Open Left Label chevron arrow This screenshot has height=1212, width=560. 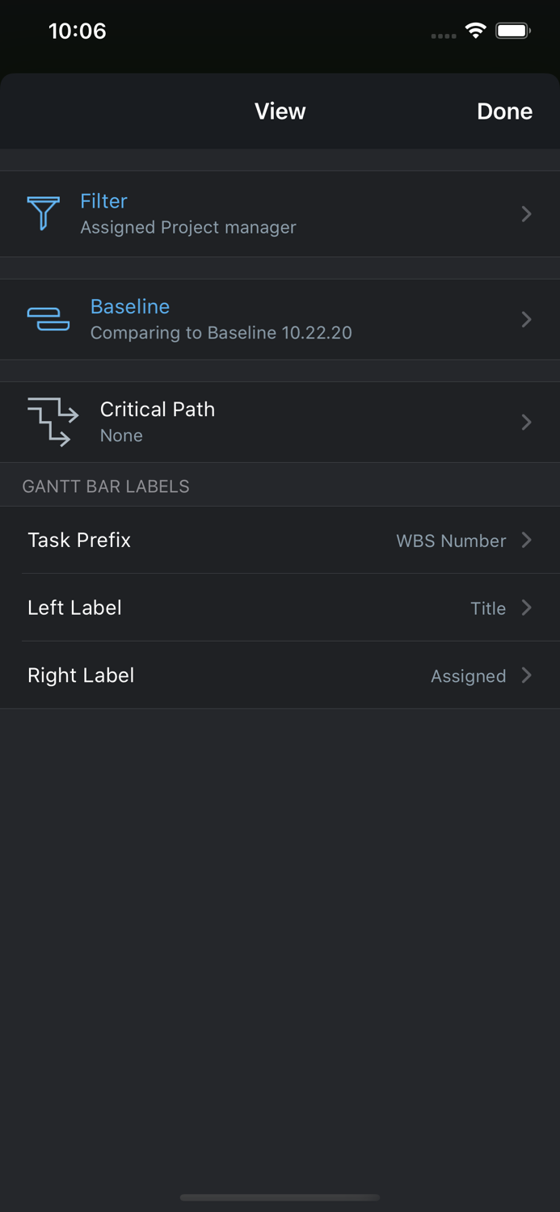click(526, 608)
